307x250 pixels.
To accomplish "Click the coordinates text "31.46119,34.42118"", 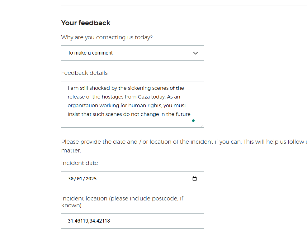I will click(x=89, y=221).
